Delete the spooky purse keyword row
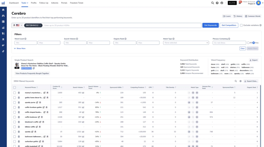The width and height of the screenshot is (264, 147). tap(19, 102)
